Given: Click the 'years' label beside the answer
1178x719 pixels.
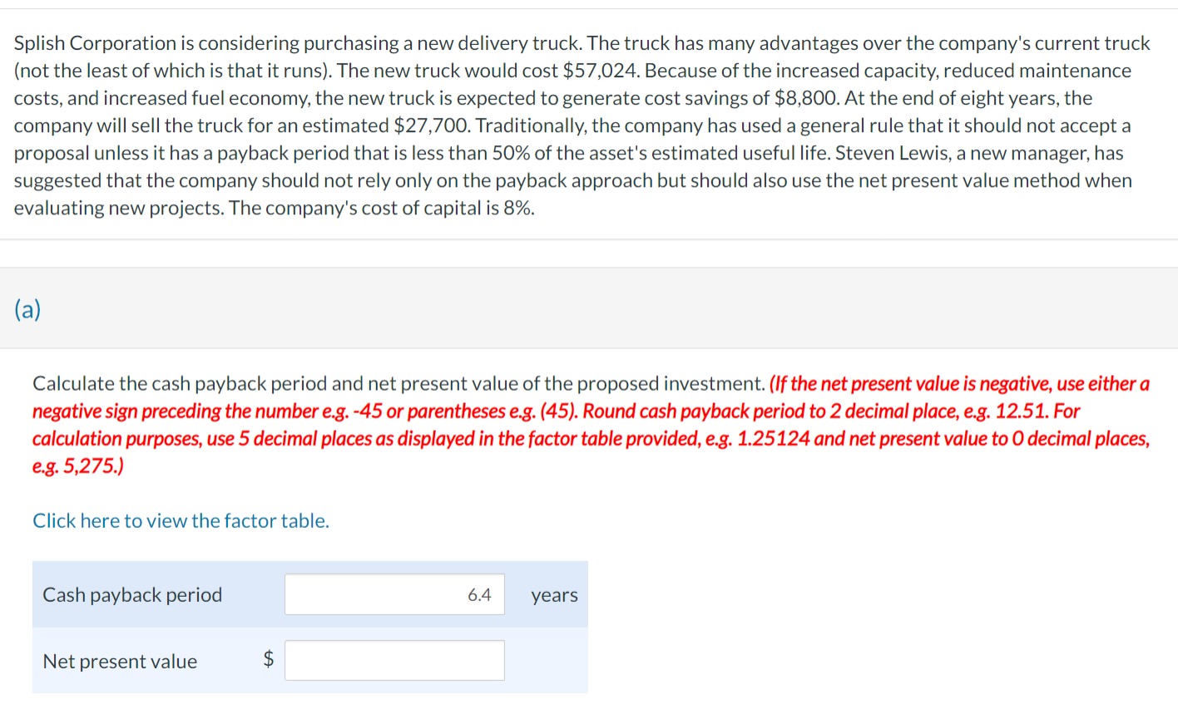Looking at the screenshot, I should [554, 594].
